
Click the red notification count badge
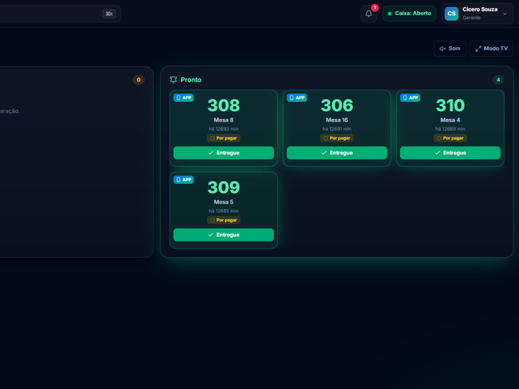375,8
